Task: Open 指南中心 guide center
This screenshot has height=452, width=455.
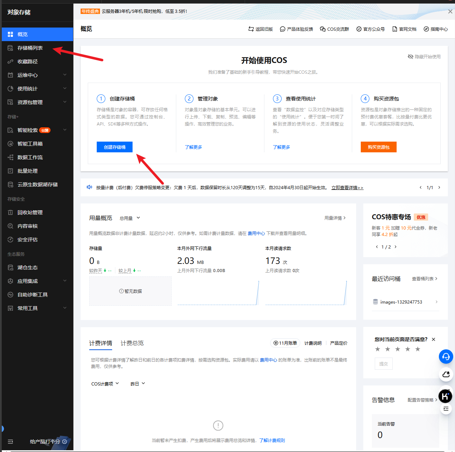Action: pyautogui.click(x=436, y=29)
